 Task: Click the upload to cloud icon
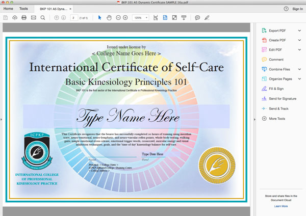[15, 18]
